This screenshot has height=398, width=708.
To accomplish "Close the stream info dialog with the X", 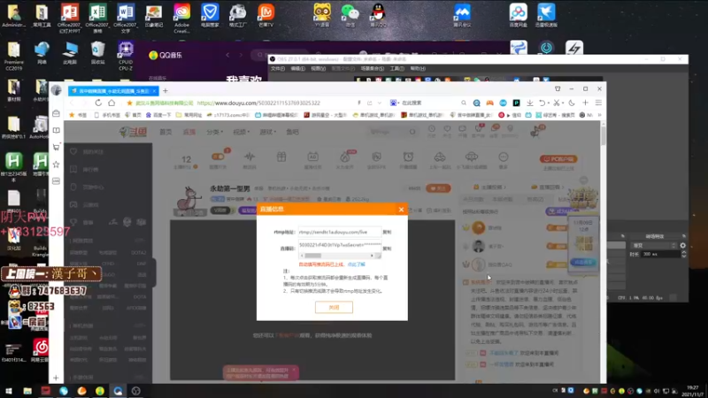I will pos(401,210).
